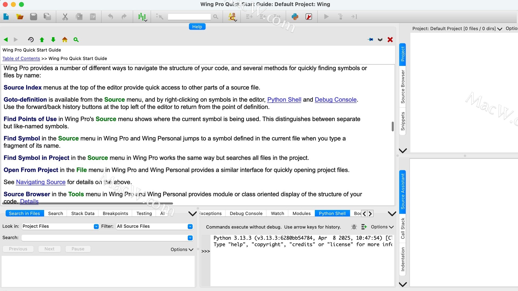The width and height of the screenshot is (518, 291).
Task: Click the bug debug icon in Python Shell
Action: [x=354, y=227]
